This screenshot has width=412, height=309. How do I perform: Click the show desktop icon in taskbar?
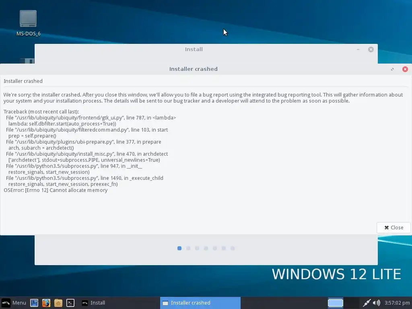point(34,303)
